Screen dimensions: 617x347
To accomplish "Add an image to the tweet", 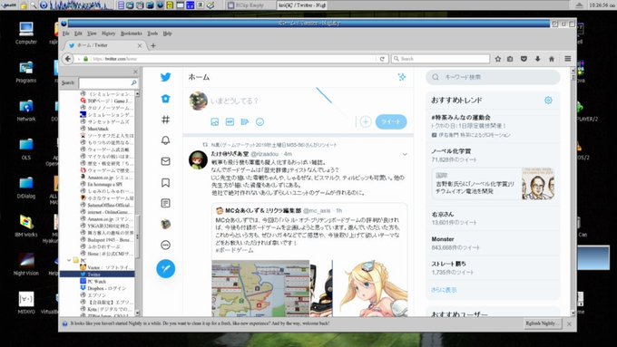I will [214, 121].
